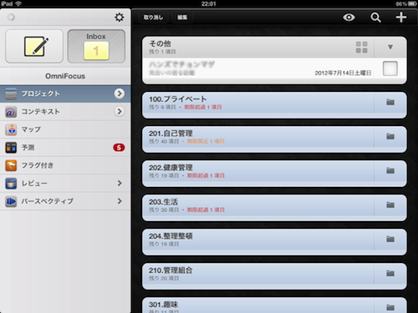Open folder 210.管理組合

pyautogui.click(x=274, y=276)
